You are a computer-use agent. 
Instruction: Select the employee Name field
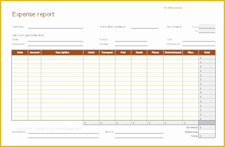pyautogui.click(x=55, y=40)
